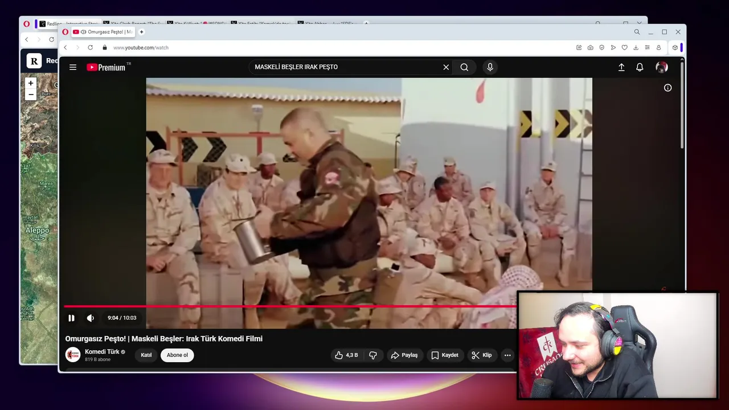Open Opera extensions cube icon
Screen dimensions: 729x410
click(x=675, y=48)
